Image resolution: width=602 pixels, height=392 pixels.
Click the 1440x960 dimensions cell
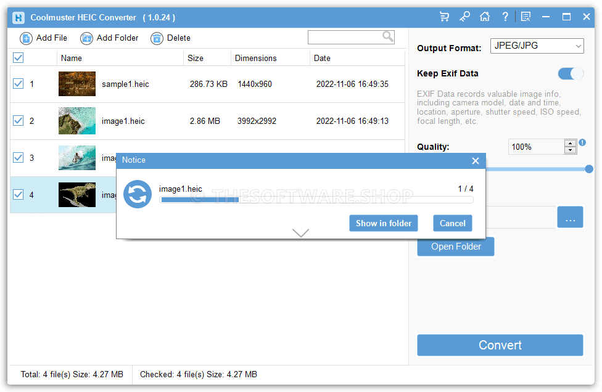[x=255, y=84]
